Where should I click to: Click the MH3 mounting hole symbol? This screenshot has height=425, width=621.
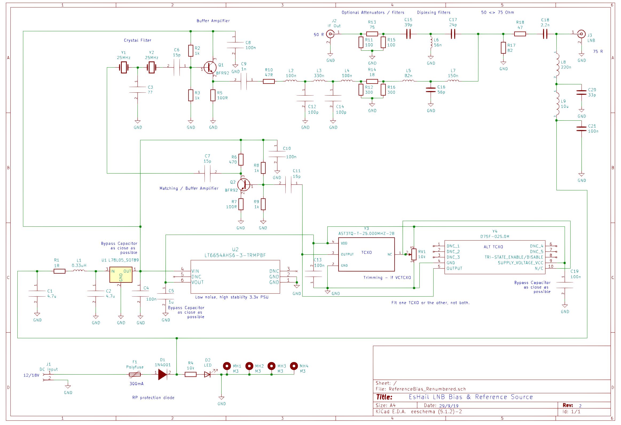coord(272,366)
